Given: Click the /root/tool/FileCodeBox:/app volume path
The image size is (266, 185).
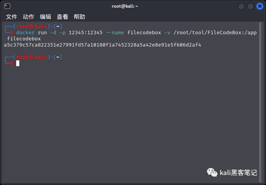Looking at the screenshot, I should pyautogui.click(x=215, y=32).
